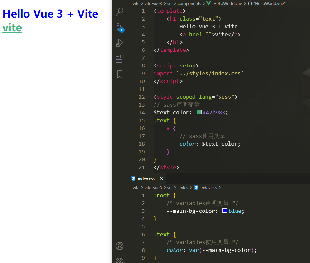Viewport: 310px width, 263px height.
Task: Open src breadcrumb in lower editor path
Action: pyautogui.click(x=170, y=188)
